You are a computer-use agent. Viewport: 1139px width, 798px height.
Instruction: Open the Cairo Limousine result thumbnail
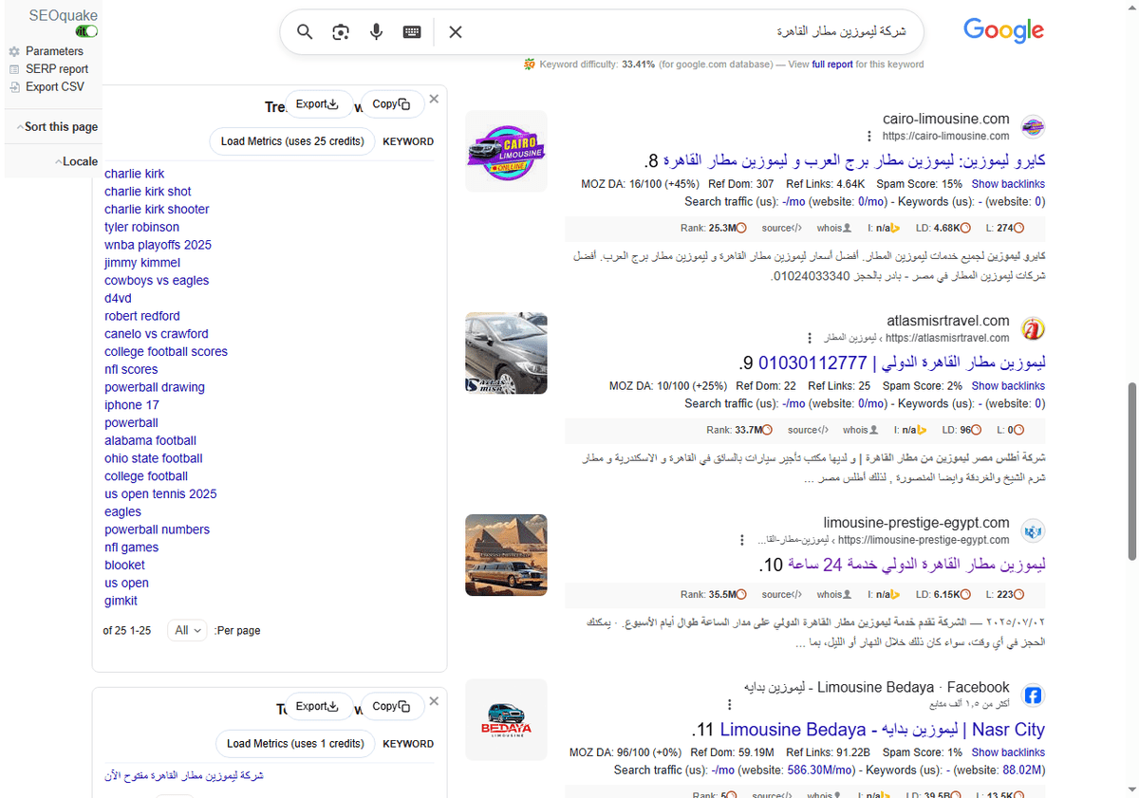pyautogui.click(x=506, y=151)
